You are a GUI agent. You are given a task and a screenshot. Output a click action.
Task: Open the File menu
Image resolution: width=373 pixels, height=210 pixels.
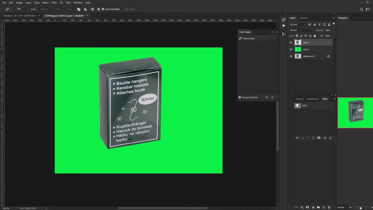click(x=4, y=3)
